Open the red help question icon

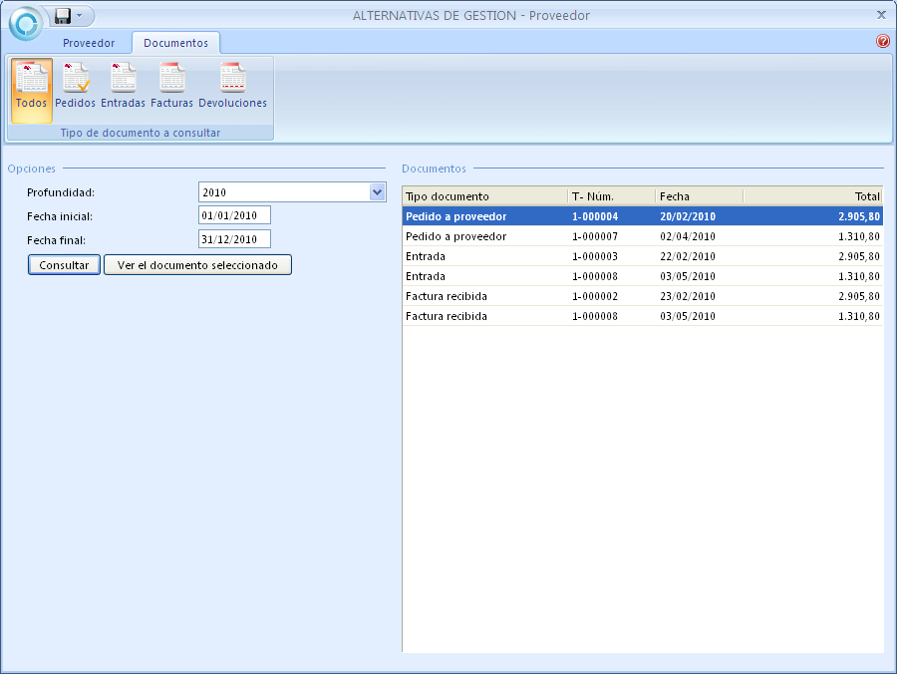click(x=882, y=42)
